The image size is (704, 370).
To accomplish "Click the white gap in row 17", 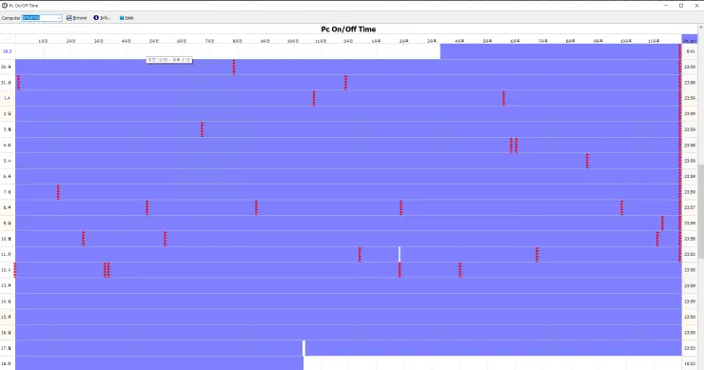I will coord(304,348).
